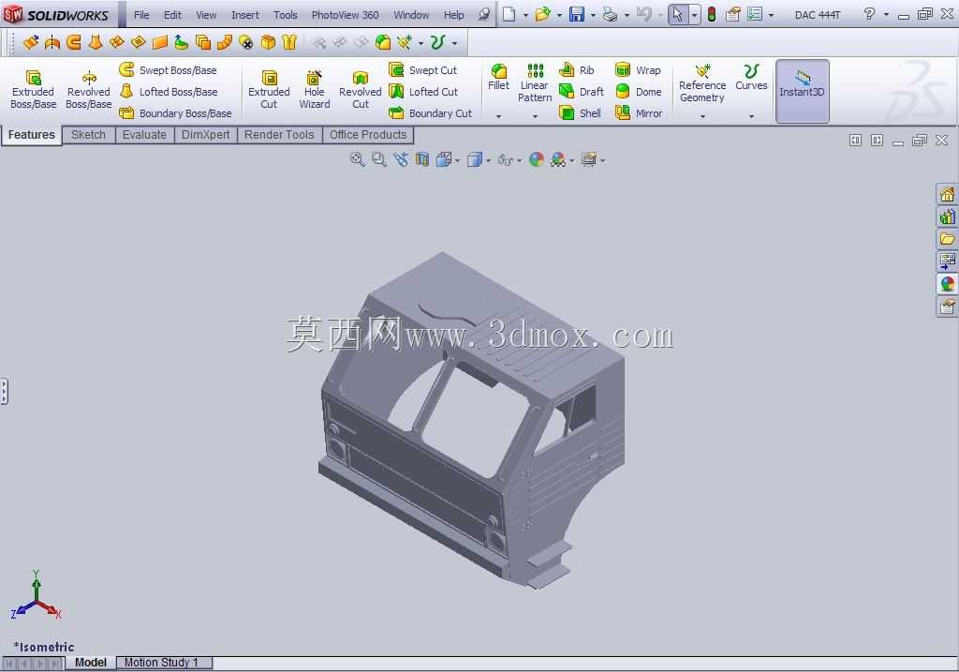Image resolution: width=959 pixels, height=672 pixels.
Task: Click the Boundary Cut command
Action: coord(431,113)
